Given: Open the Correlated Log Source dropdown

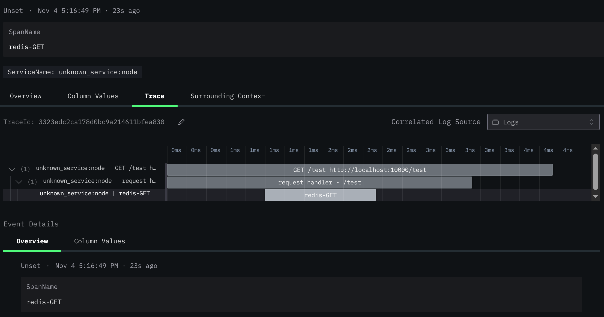Looking at the screenshot, I should click(543, 122).
